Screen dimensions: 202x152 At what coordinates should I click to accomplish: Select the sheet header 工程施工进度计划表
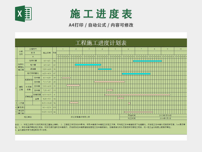point(101,43)
